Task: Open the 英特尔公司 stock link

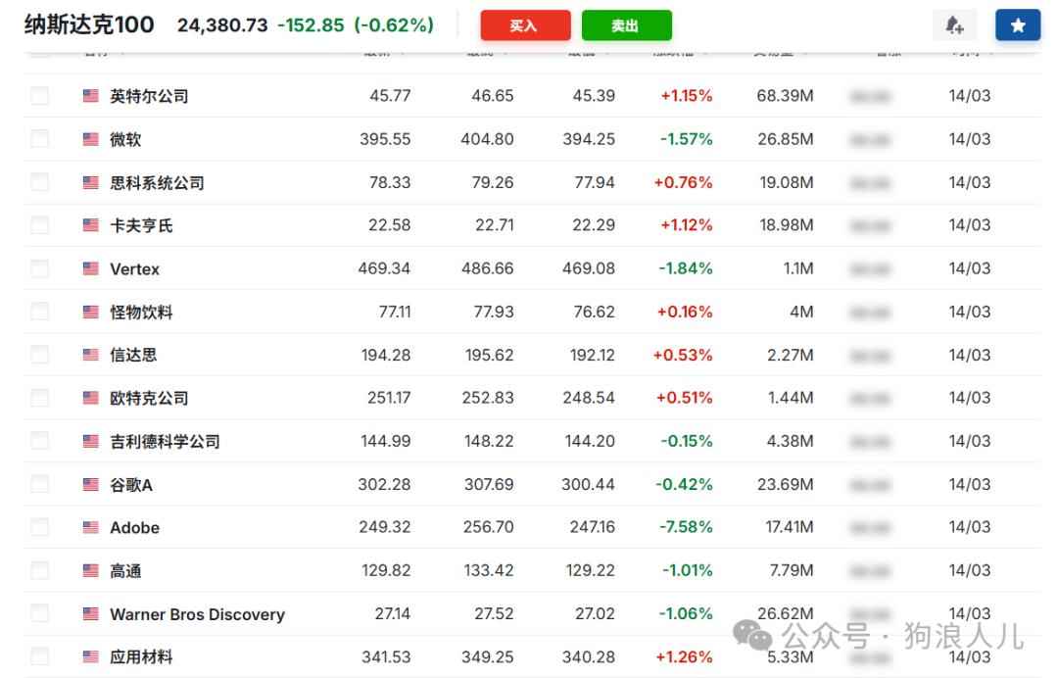Action: point(149,96)
